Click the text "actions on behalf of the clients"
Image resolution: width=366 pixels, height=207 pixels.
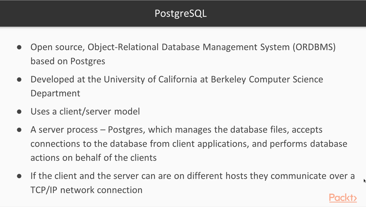pos(93,158)
